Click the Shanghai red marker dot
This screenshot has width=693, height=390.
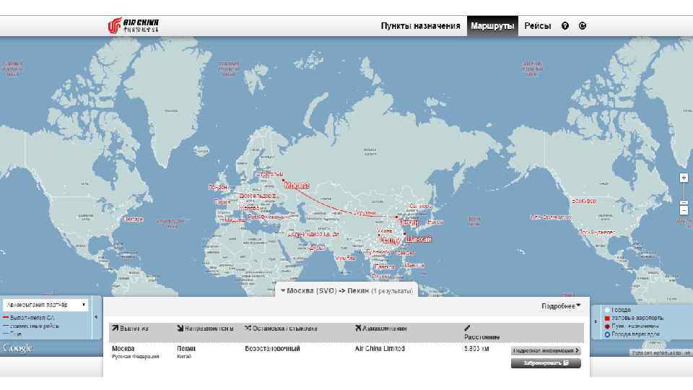pyautogui.click(x=404, y=233)
